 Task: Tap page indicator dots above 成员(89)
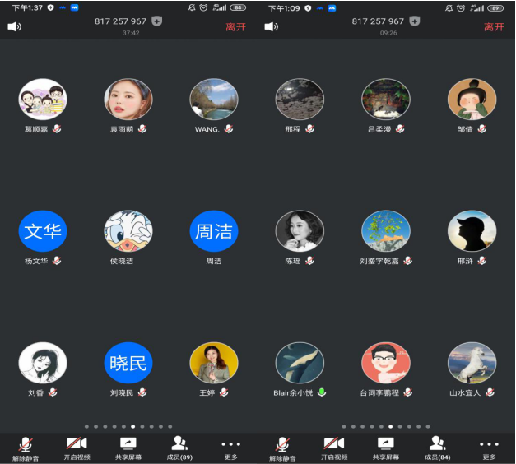(129, 426)
